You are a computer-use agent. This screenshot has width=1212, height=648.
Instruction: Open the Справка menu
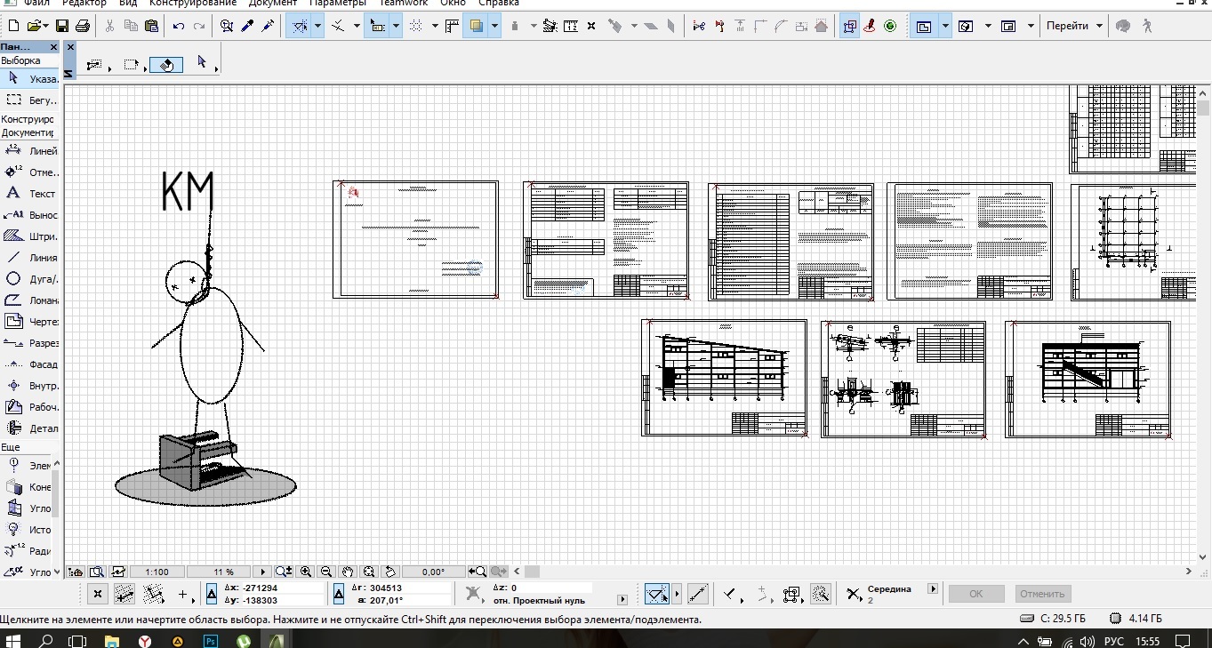click(x=498, y=4)
